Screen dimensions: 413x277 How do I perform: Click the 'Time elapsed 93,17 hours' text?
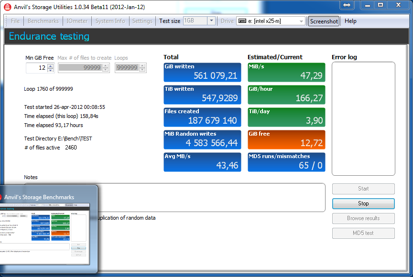(54, 125)
